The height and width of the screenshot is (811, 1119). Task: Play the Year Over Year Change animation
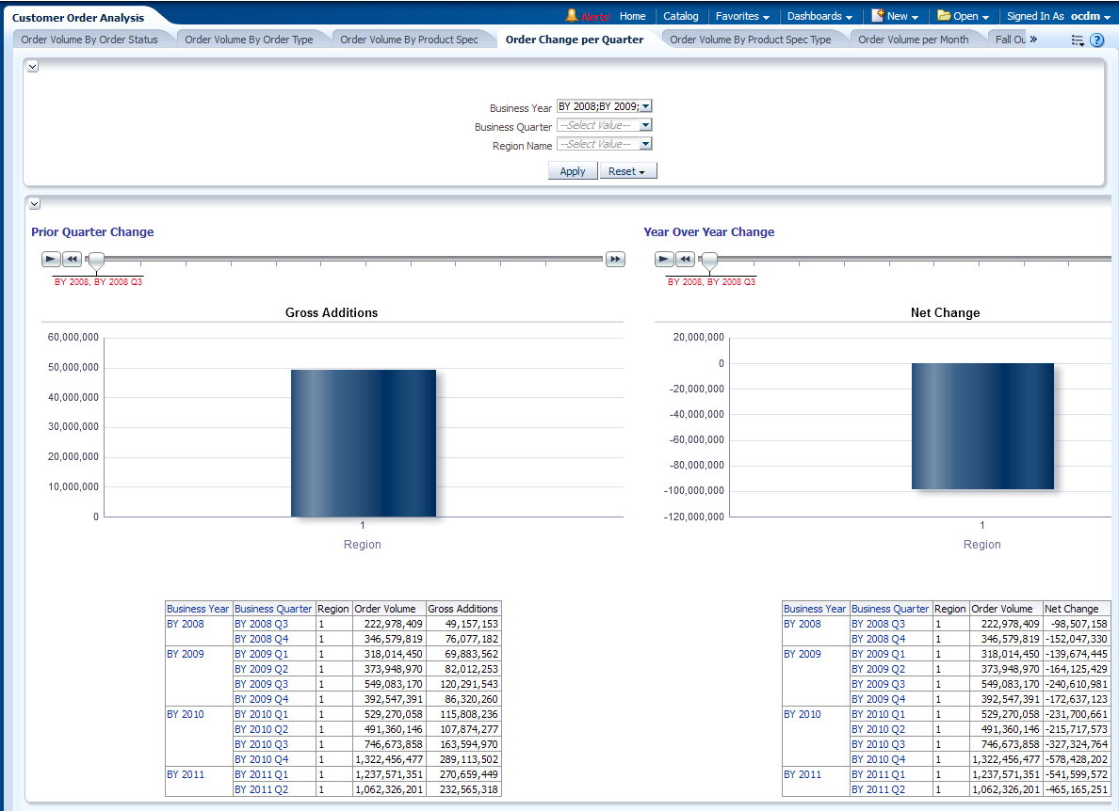[x=664, y=259]
